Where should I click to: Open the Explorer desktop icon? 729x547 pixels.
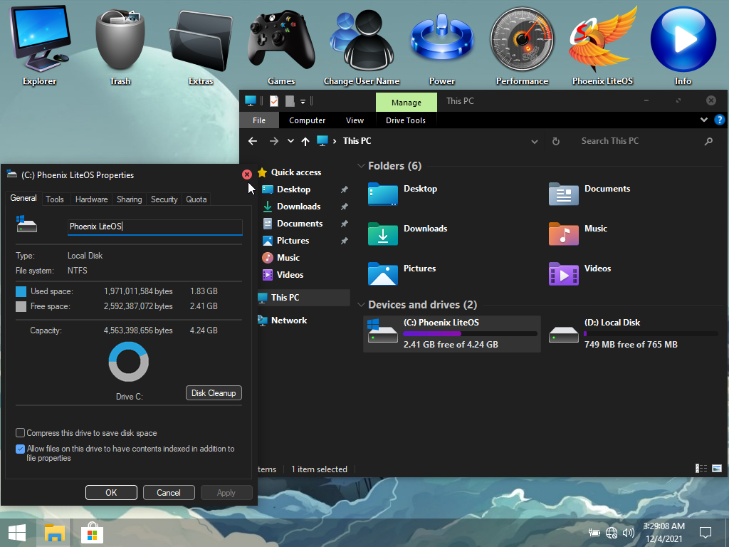(x=40, y=44)
